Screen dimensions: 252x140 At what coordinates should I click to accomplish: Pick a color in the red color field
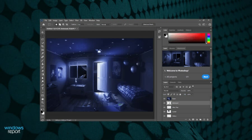[187, 38]
